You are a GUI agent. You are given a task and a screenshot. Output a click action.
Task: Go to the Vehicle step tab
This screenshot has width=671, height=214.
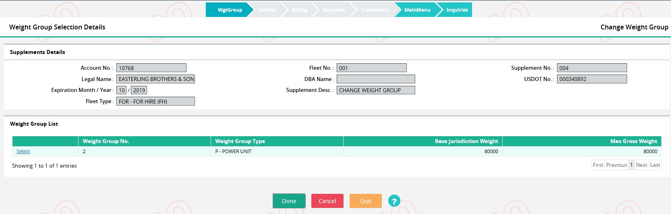[x=267, y=10]
